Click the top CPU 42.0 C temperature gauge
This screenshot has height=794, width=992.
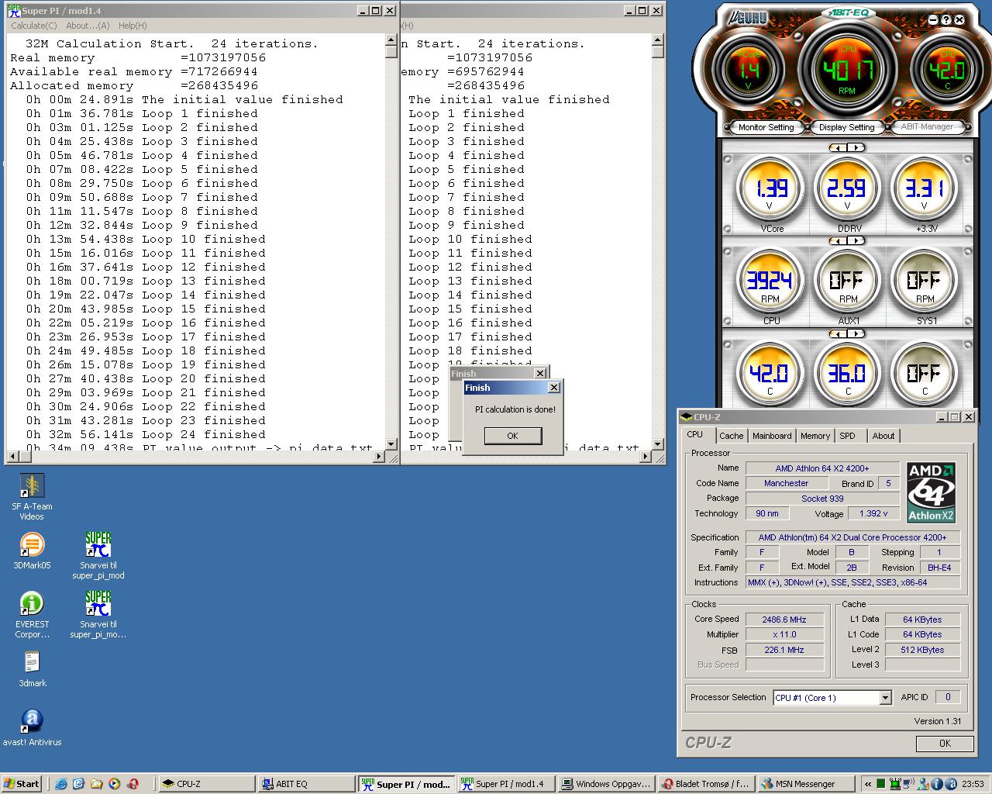(946, 71)
